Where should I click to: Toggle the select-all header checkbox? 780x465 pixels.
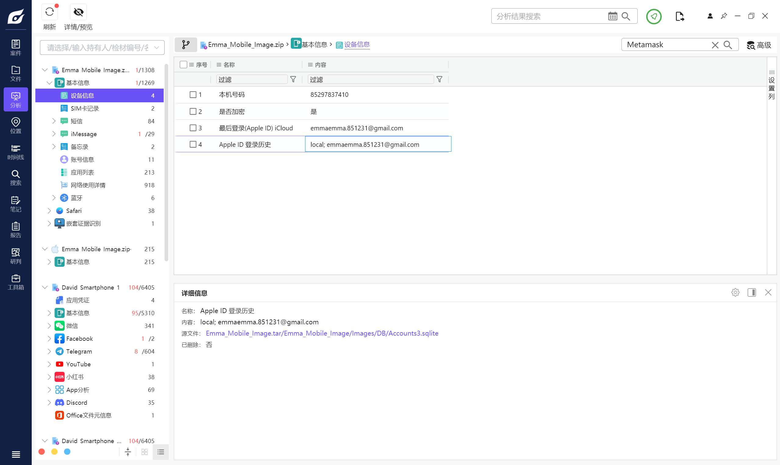click(183, 65)
